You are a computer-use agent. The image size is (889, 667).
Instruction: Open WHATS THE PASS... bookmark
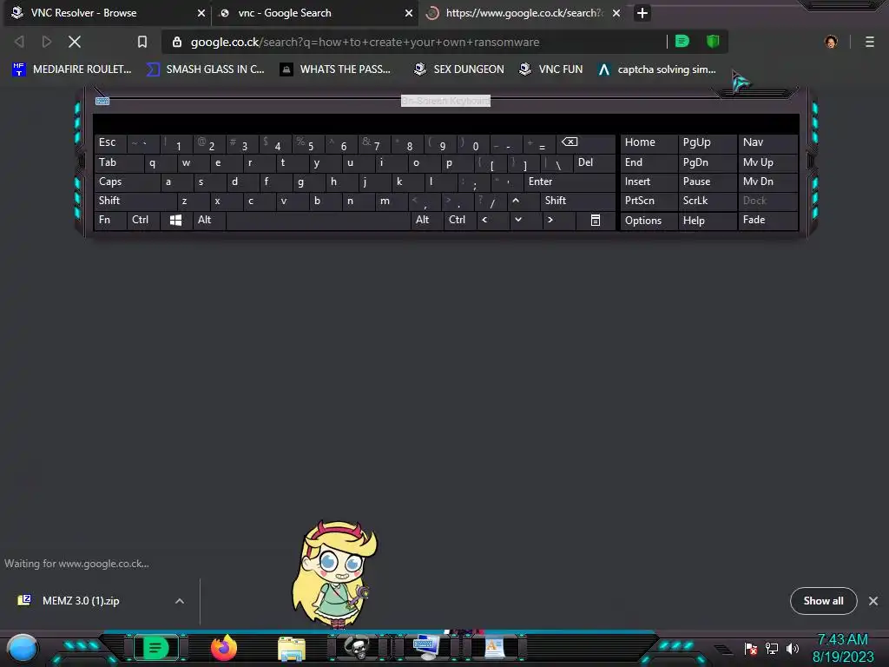(335, 69)
